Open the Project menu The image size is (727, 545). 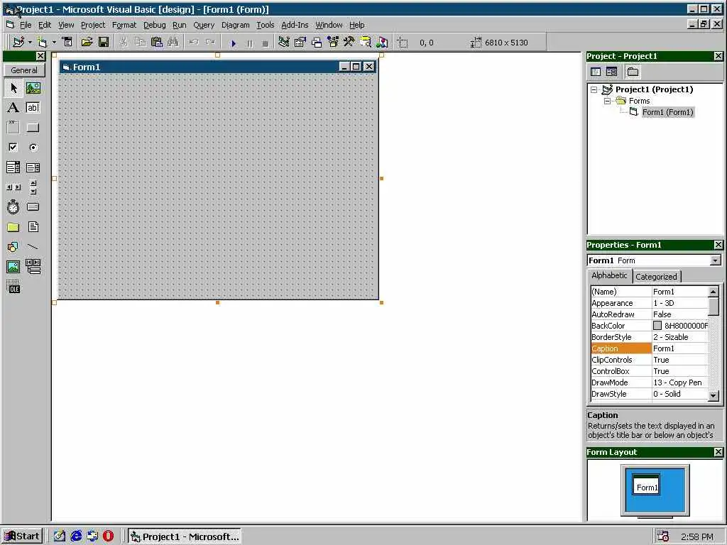pos(93,25)
